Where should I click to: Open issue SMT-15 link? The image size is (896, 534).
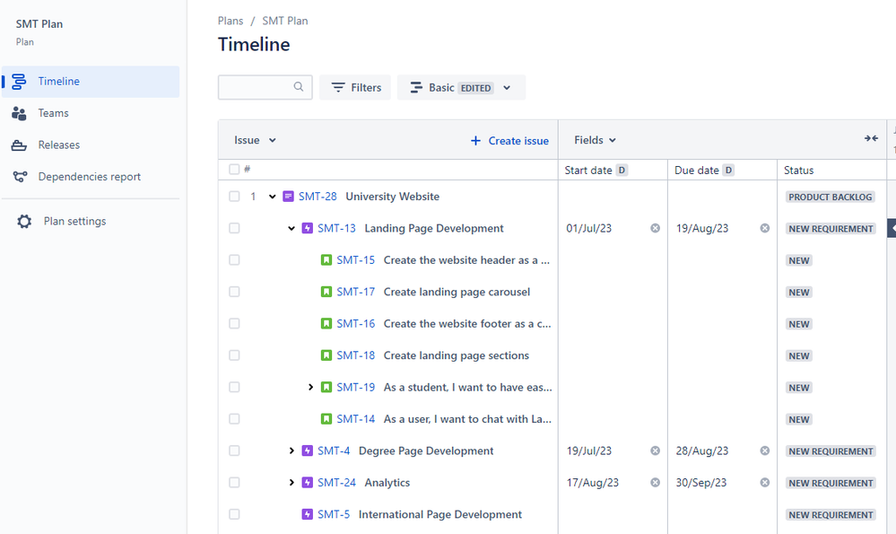(355, 260)
